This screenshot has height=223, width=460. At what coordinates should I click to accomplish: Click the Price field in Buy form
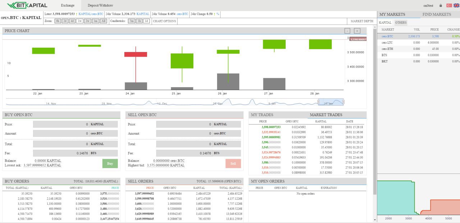[61, 124]
